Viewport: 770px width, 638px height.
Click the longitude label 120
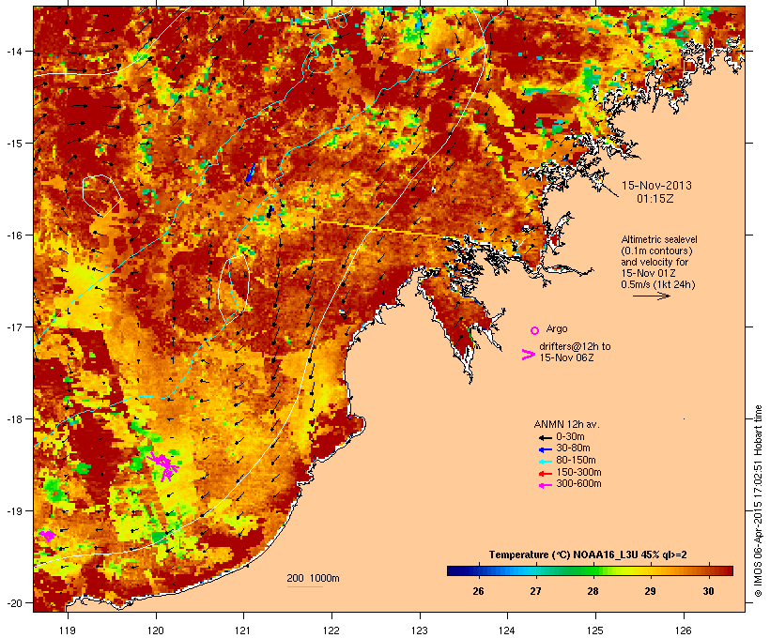(x=156, y=630)
